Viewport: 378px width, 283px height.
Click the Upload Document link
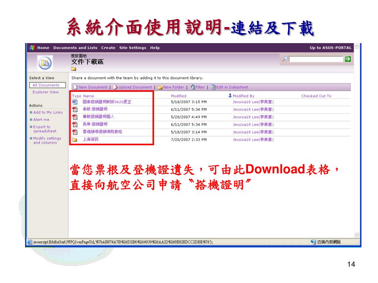tap(135, 87)
